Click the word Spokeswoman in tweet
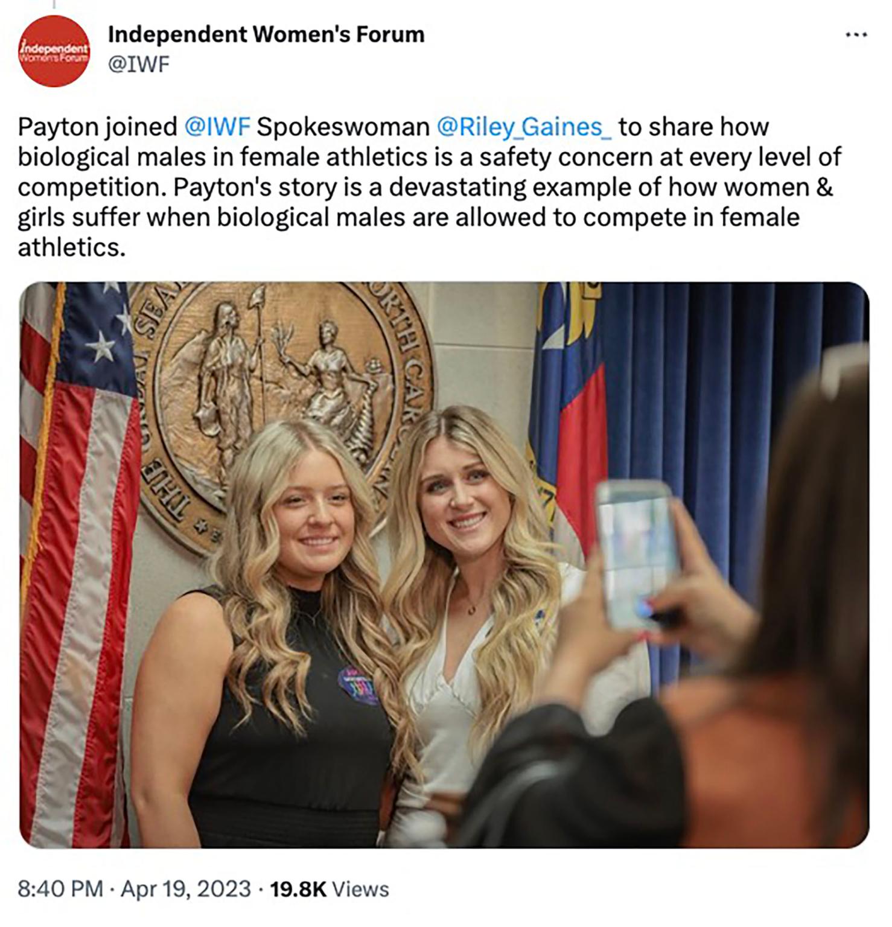The image size is (892, 927). (x=343, y=127)
